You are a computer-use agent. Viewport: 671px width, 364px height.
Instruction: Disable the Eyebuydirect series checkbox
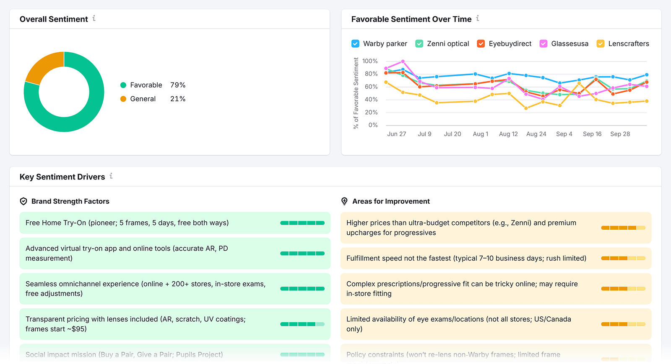(x=481, y=44)
